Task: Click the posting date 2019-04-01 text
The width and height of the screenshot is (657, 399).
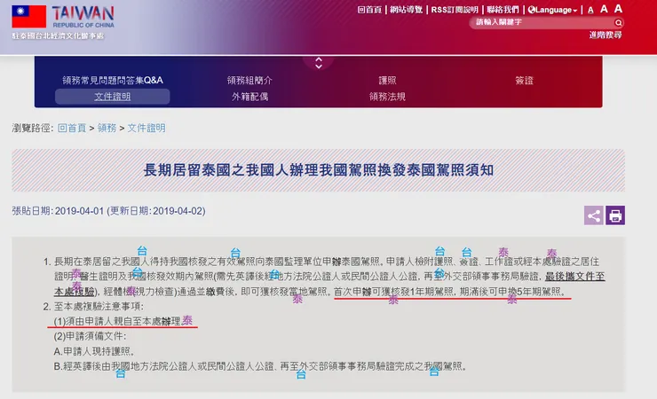Action: (x=79, y=211)
